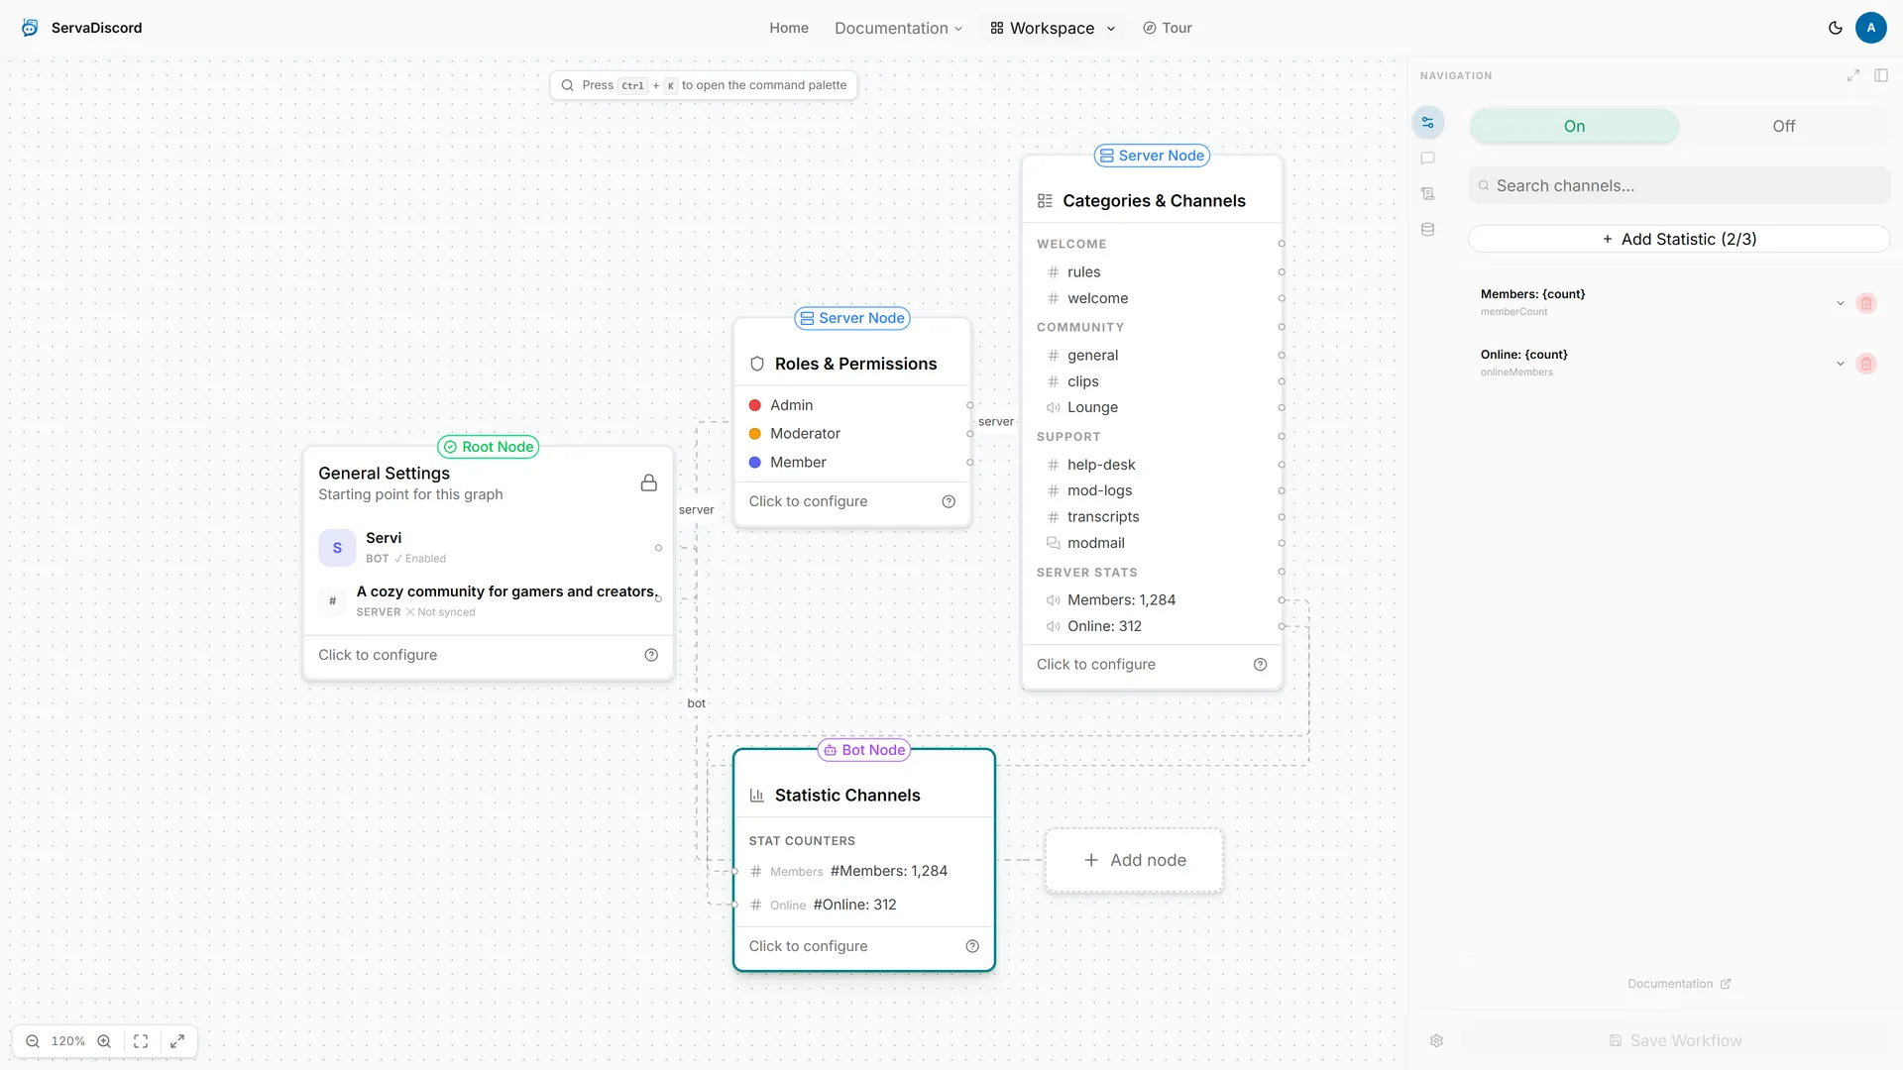Screen dimensions: 1903x1070
Task: Expand the Members count statistic
Action: 1841,303
